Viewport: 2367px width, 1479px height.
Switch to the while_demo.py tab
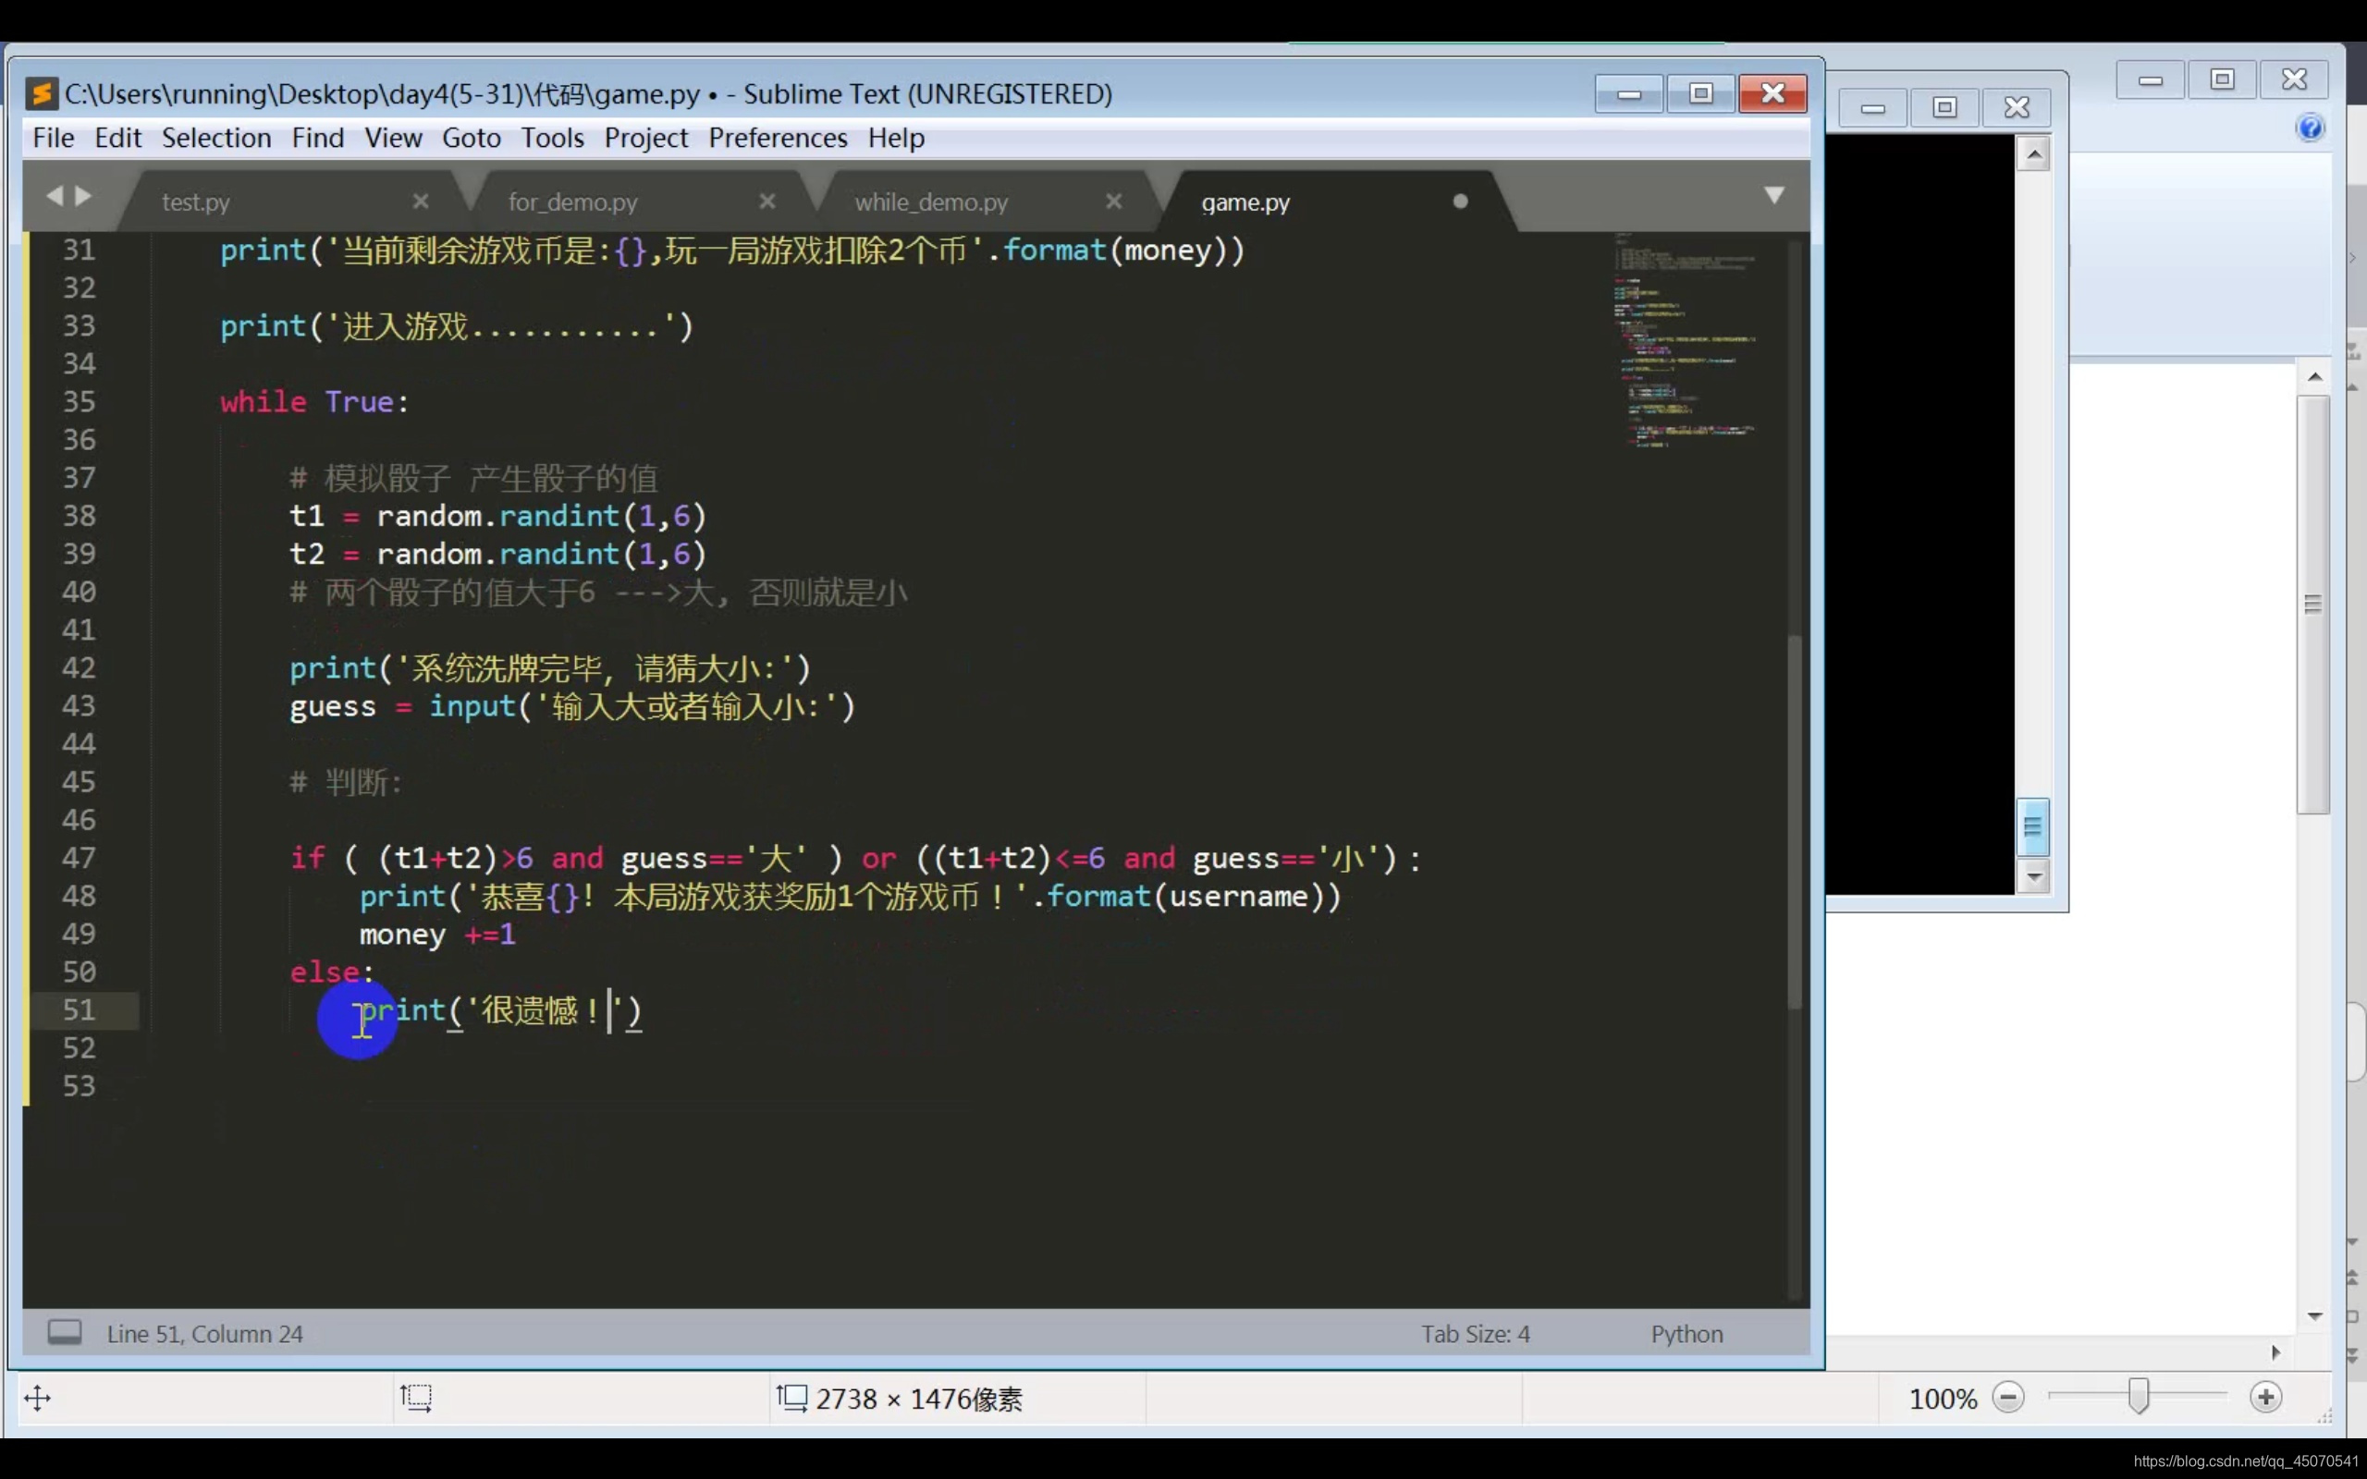[930, 202]
